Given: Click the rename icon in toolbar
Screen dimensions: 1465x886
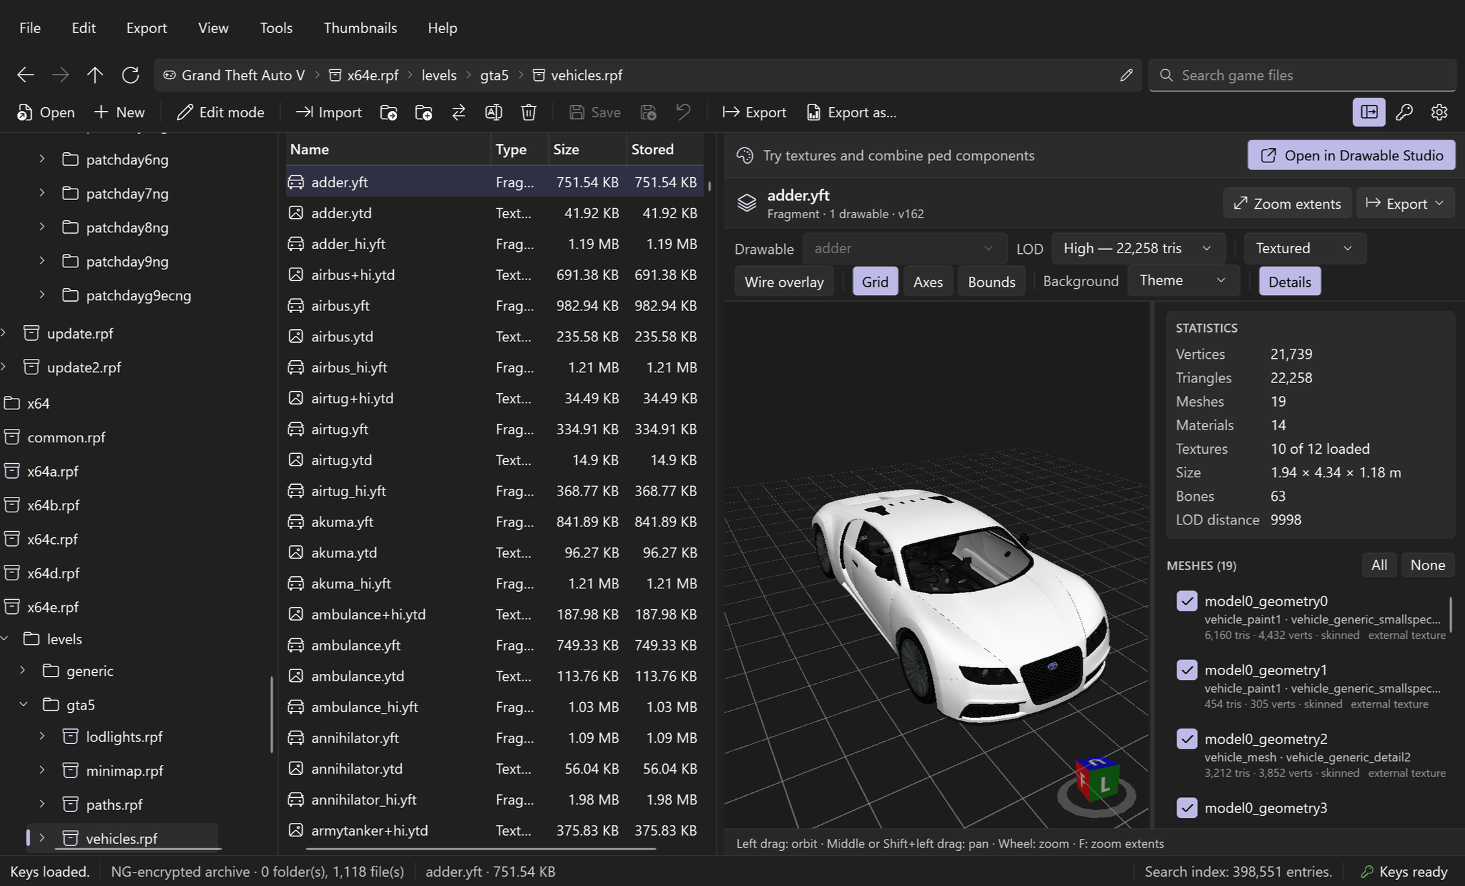Looking at the screenshot, I should pos(493,112).
